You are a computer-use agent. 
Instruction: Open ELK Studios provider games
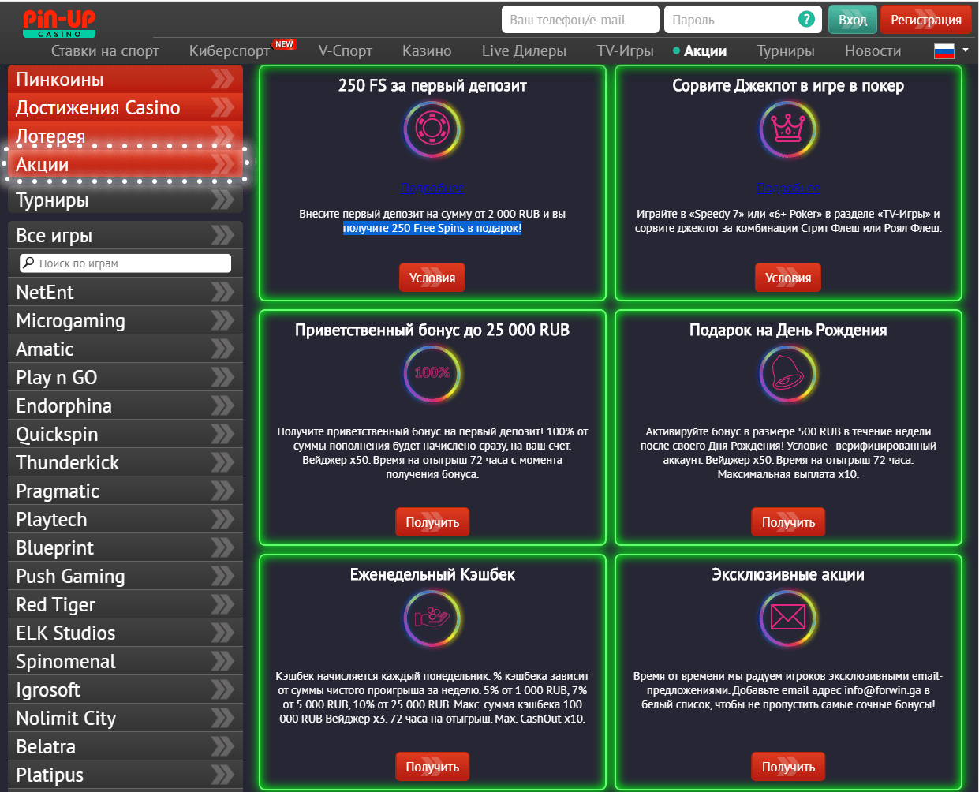(x=125, y=633)
